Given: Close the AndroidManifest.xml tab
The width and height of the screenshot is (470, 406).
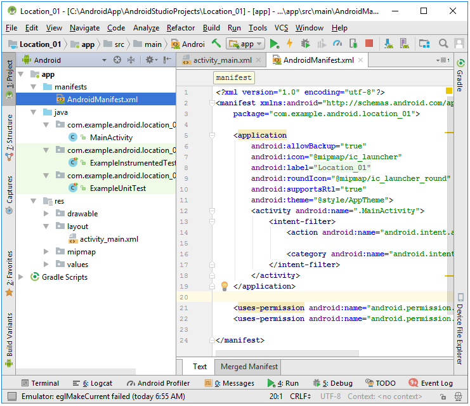Looking at the screenshot, I should pos(361,60).
